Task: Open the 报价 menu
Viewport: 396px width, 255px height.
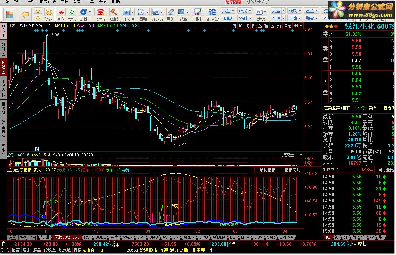Action: 18,2
